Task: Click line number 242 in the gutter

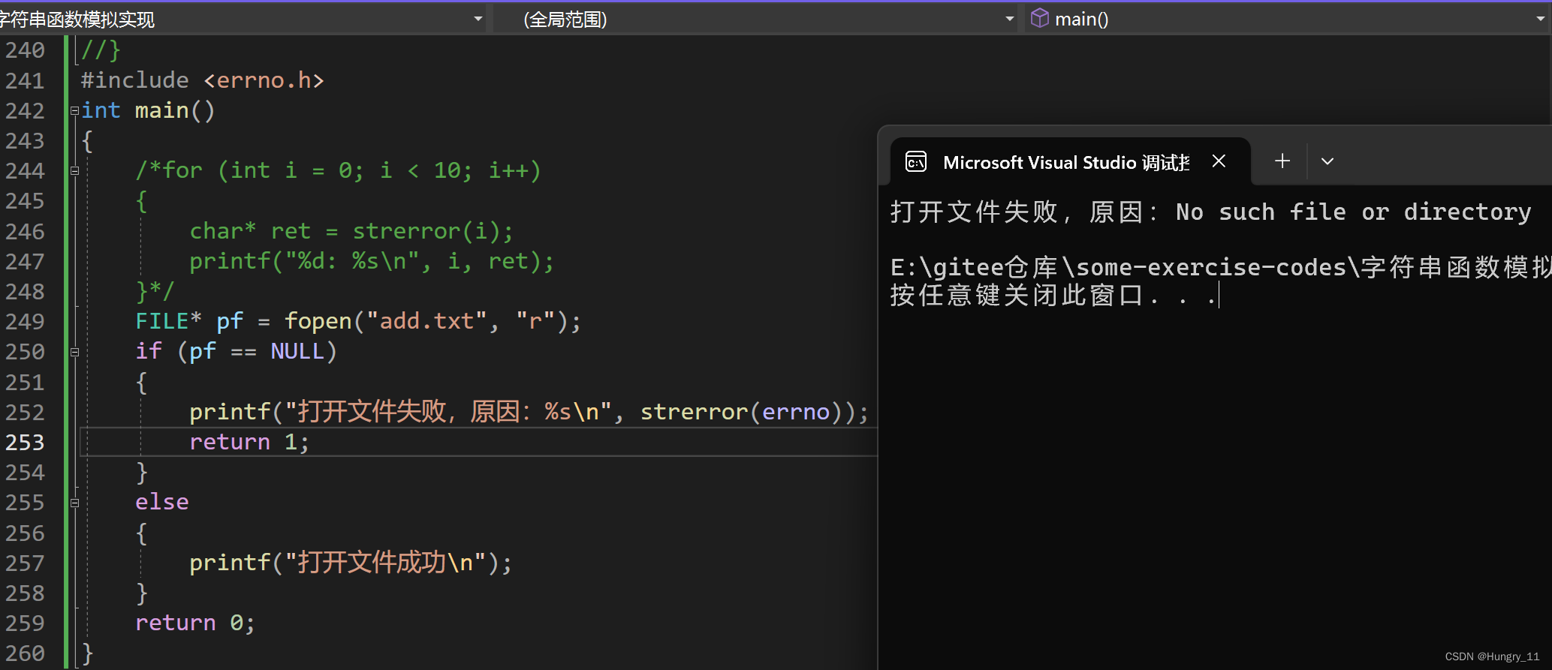Action: click(x=26, y=111)
